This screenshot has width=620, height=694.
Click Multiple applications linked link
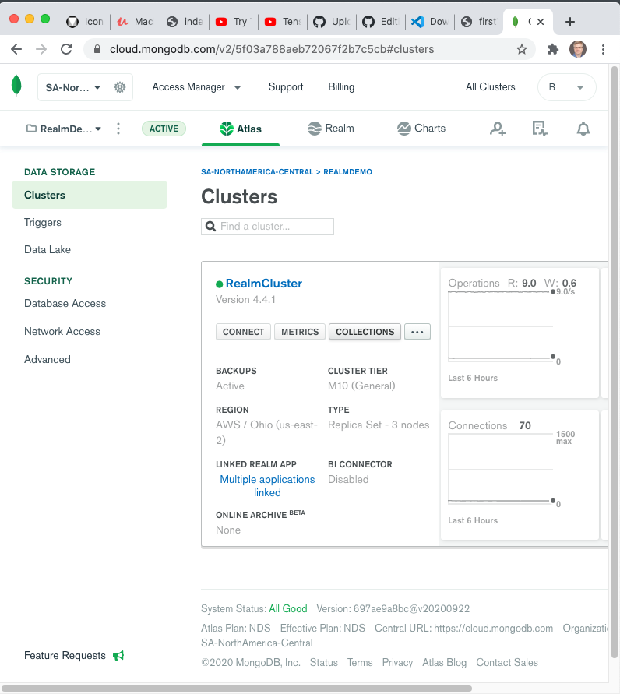[x=267, y=486]
